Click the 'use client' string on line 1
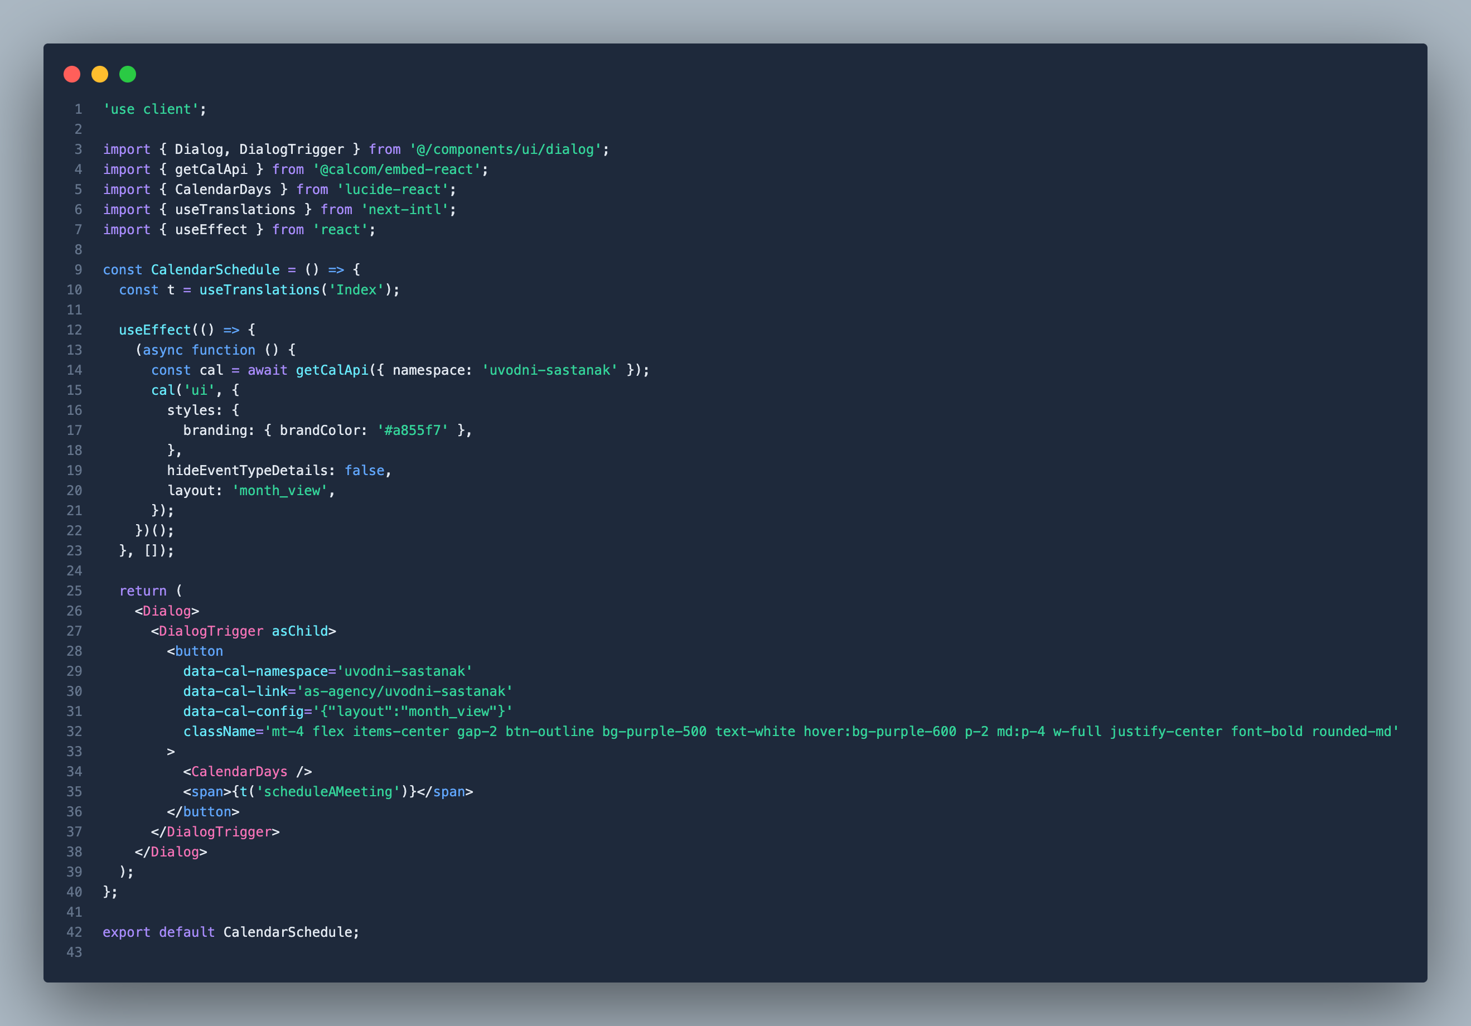The image size is (1471, 1026). [x=151, y=110]
